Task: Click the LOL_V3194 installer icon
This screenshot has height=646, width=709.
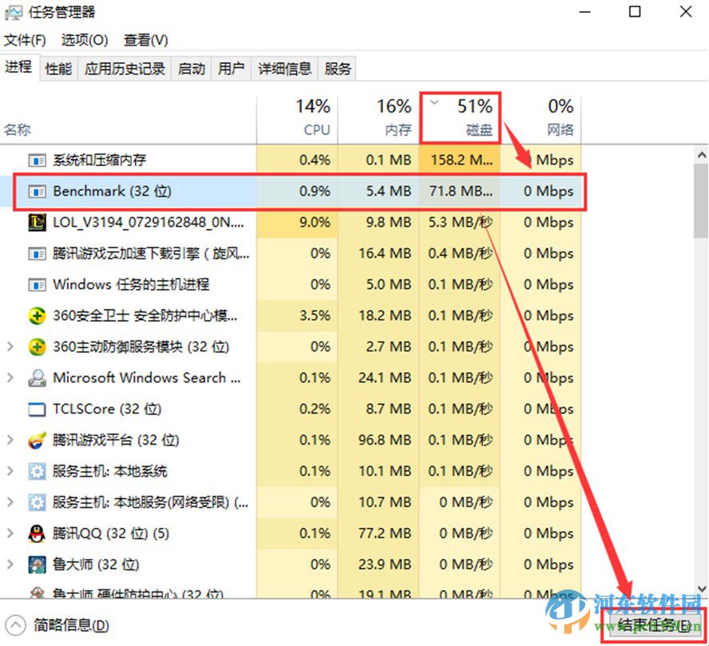Action: pyautogui.click(x=38, y=223)
